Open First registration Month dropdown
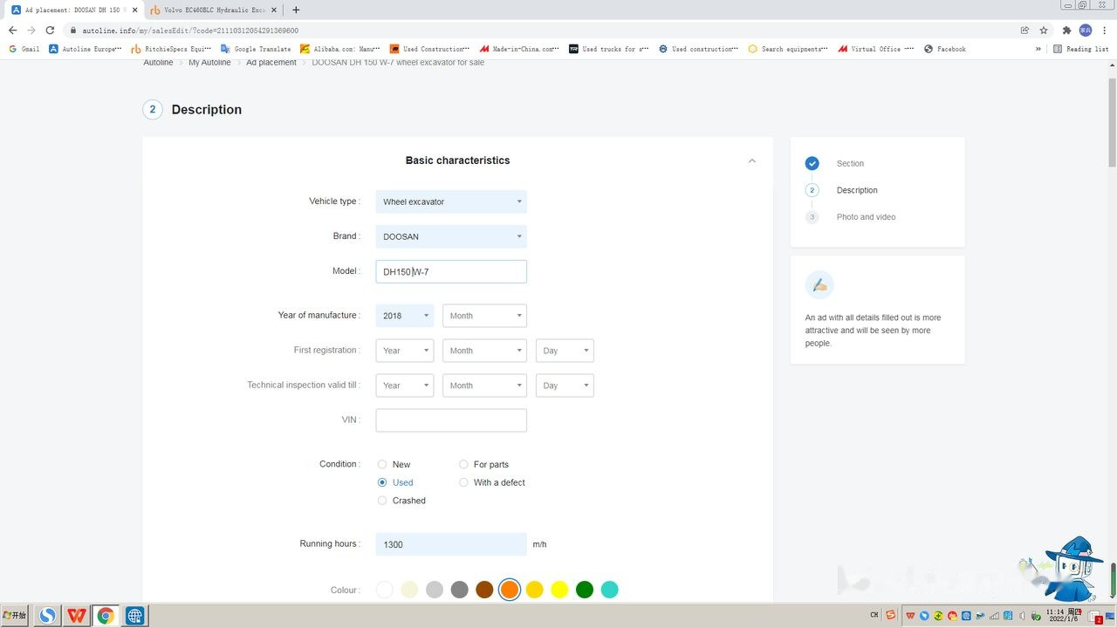This screenshot has height=628, width=1117. tap(484, 351)
